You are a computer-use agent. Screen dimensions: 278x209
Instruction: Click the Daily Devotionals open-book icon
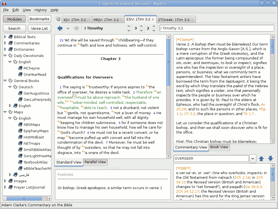click(10, 56)
